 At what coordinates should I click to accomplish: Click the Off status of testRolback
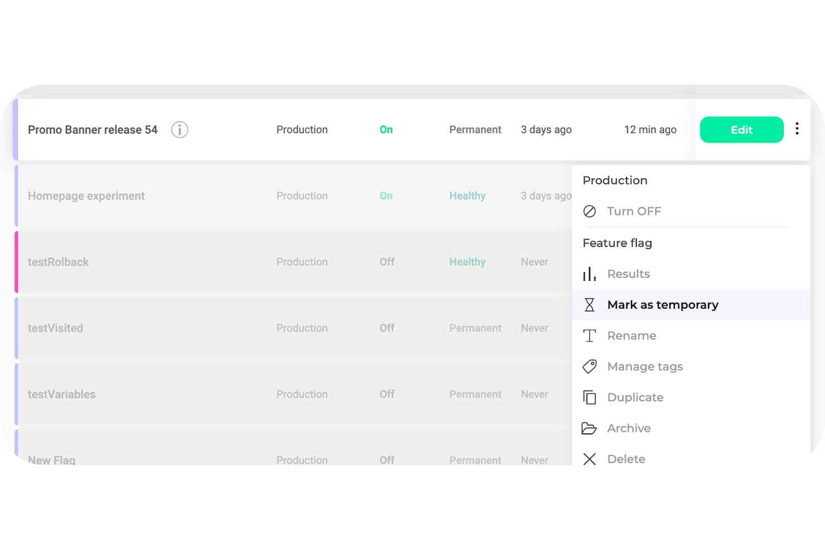click(387, 262)
